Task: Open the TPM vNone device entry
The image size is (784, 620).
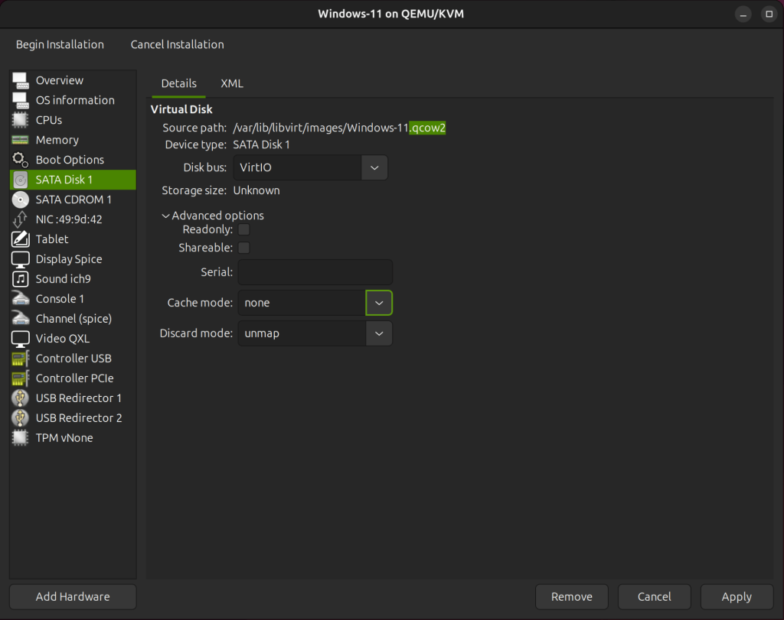Action: (x=21, y=437)
